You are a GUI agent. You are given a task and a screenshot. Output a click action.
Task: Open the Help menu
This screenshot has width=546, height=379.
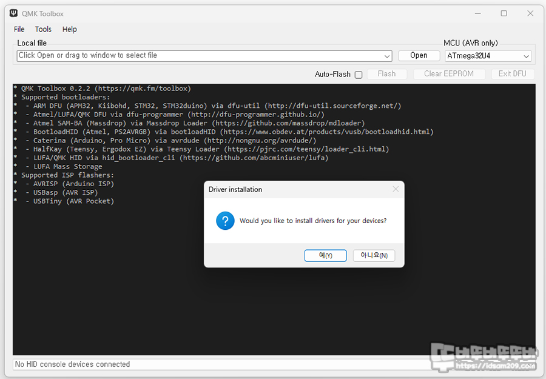pos(70,29)
